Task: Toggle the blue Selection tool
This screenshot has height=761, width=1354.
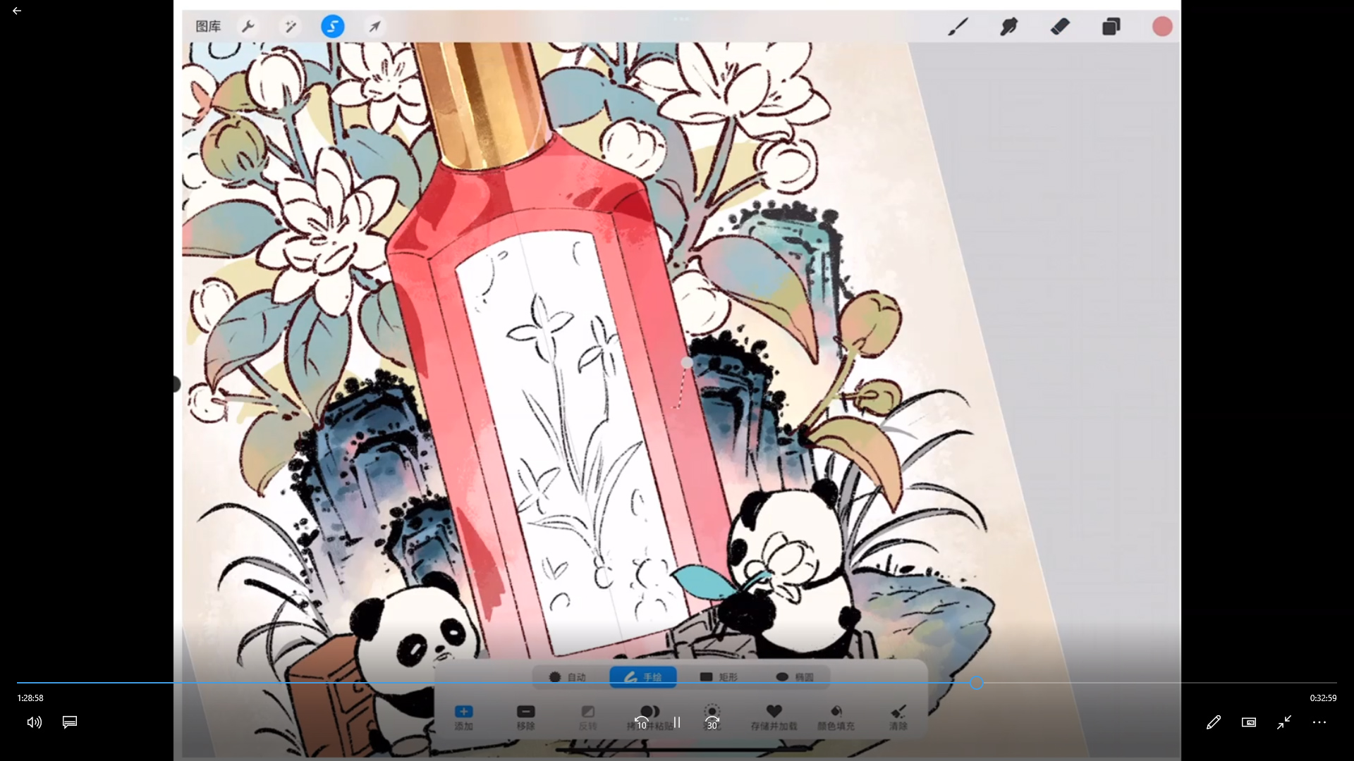Action: 332,27
